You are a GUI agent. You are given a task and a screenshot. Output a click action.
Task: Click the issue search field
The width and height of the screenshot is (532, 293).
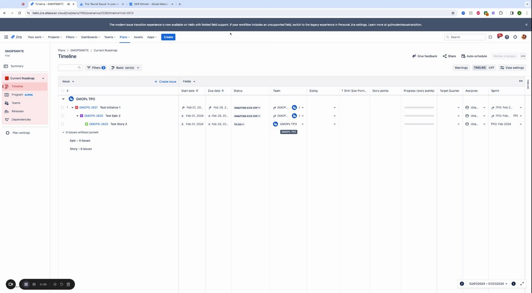click(70, 68)
